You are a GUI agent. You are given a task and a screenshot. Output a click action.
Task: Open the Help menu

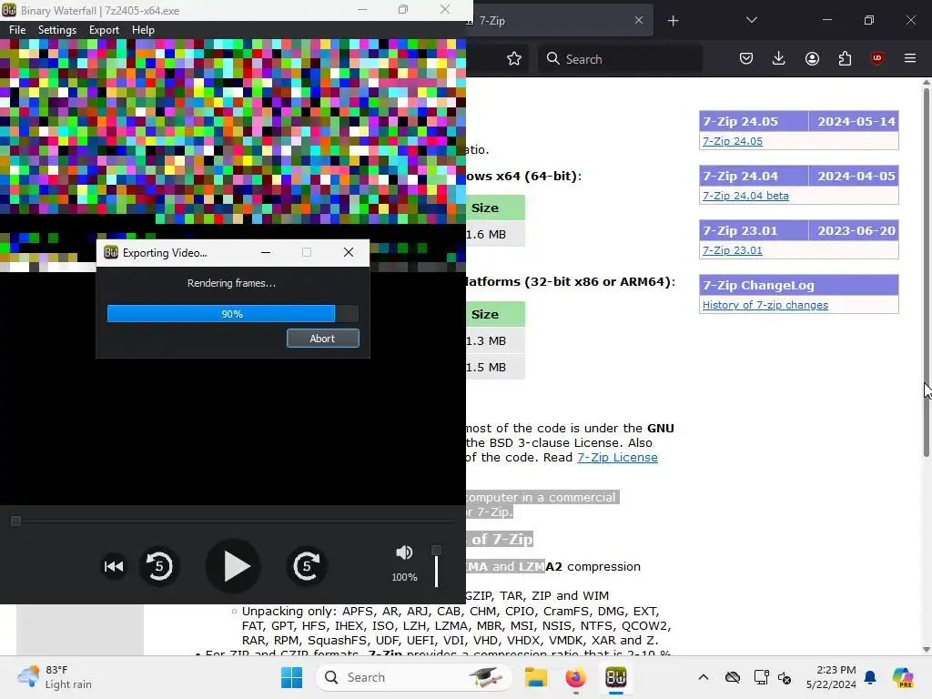pyautogui.click(x=143, y=30)
